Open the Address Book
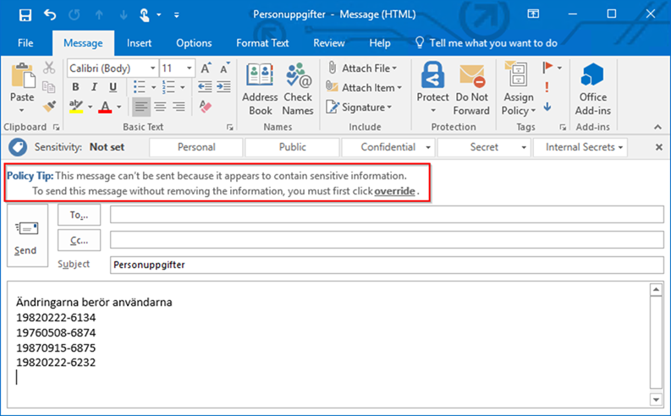The height and width of the screenshot is (416, 671). pos(260,90)
